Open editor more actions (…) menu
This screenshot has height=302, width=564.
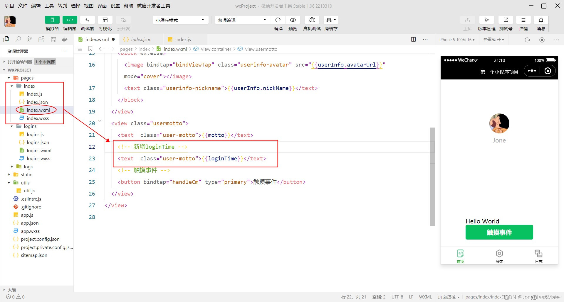(425, 39)
